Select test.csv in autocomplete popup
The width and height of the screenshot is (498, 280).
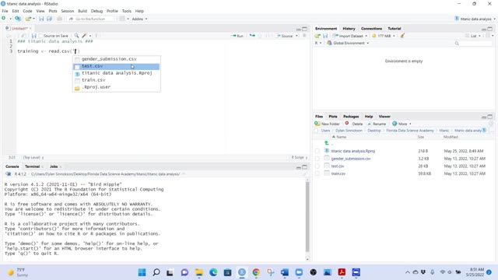tap(117, 66)
